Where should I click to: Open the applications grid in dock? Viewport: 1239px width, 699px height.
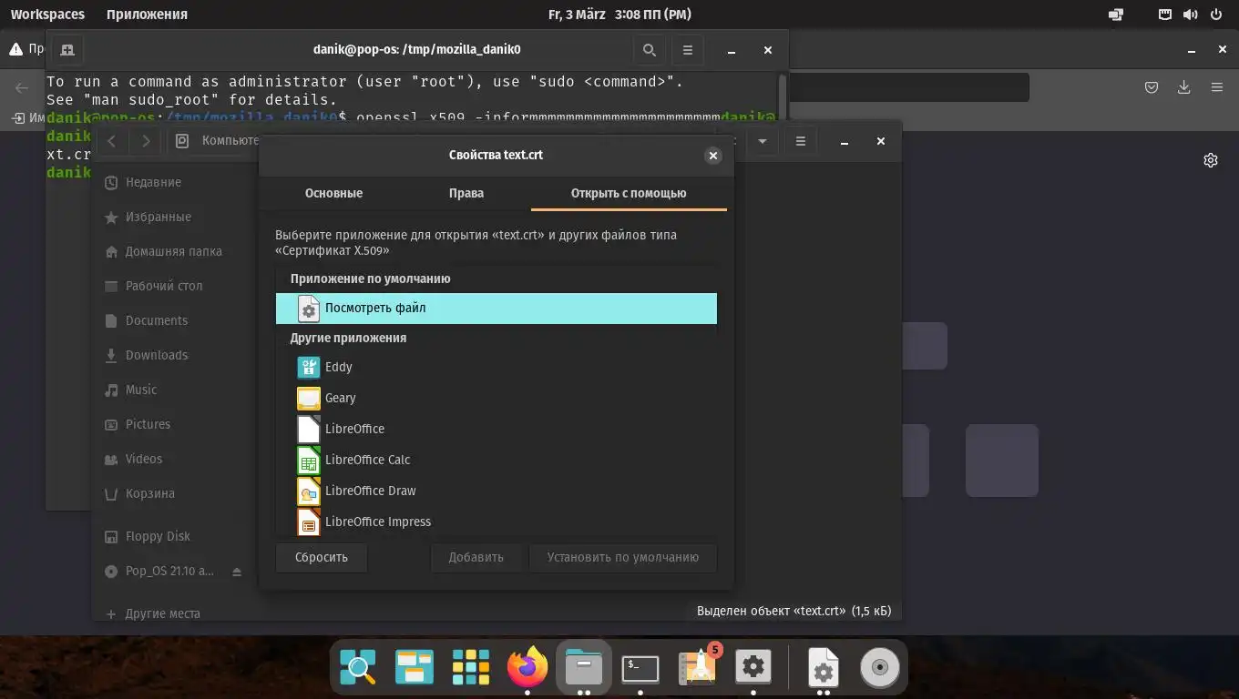471,668
